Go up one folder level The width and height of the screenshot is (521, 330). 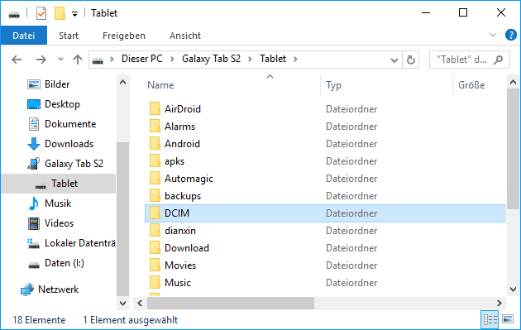click(78, 60)
